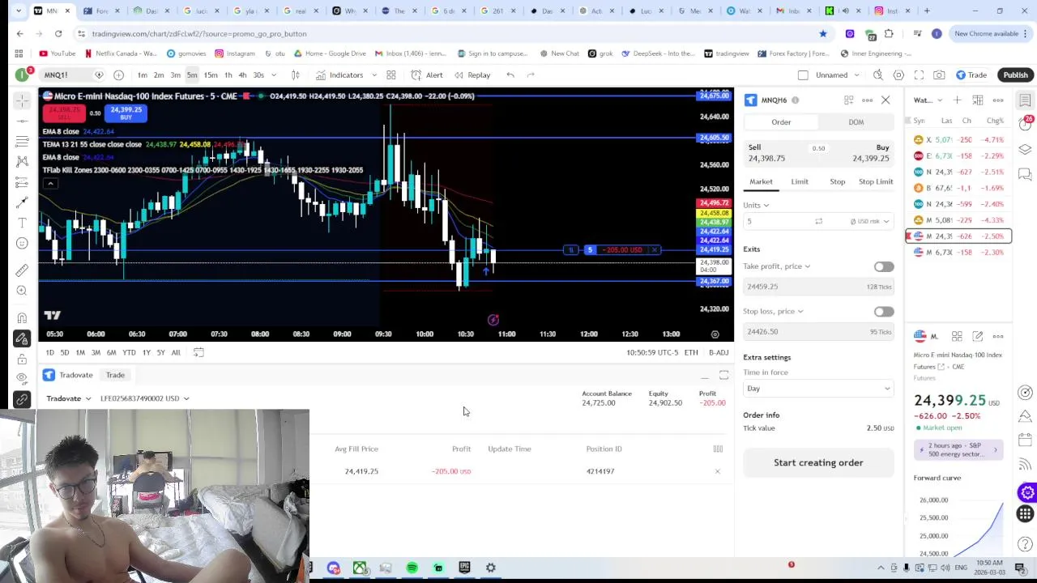Toggle stay in drawing mode
Viewport: 1037px width, 583px height.
(22, 338)
